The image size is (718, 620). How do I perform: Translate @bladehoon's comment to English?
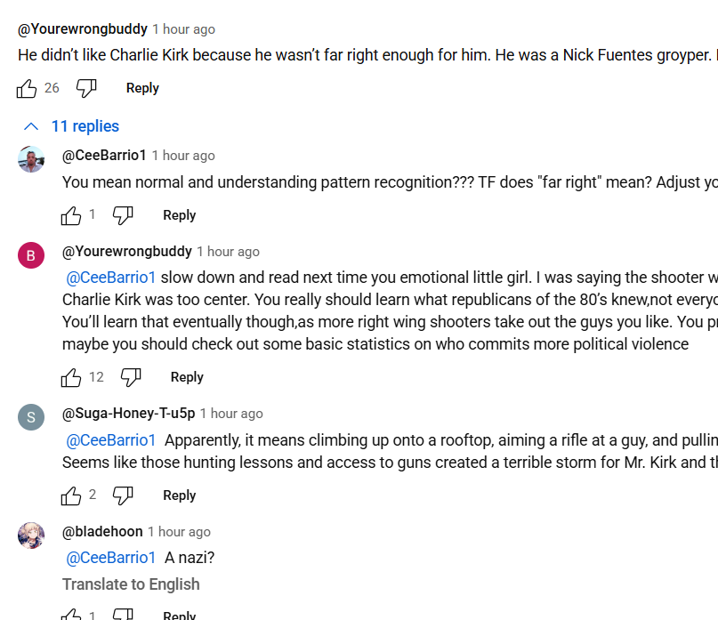[x=131, y=584]
